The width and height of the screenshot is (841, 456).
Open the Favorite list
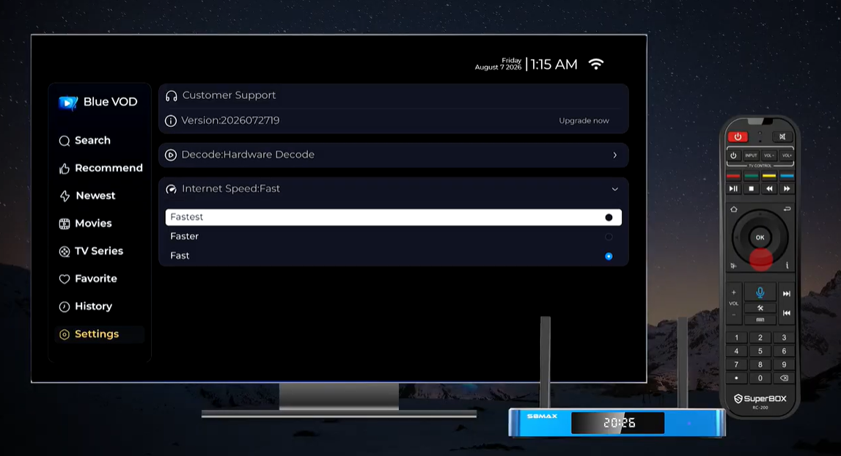pyautogui.click(x=88, y=279)
